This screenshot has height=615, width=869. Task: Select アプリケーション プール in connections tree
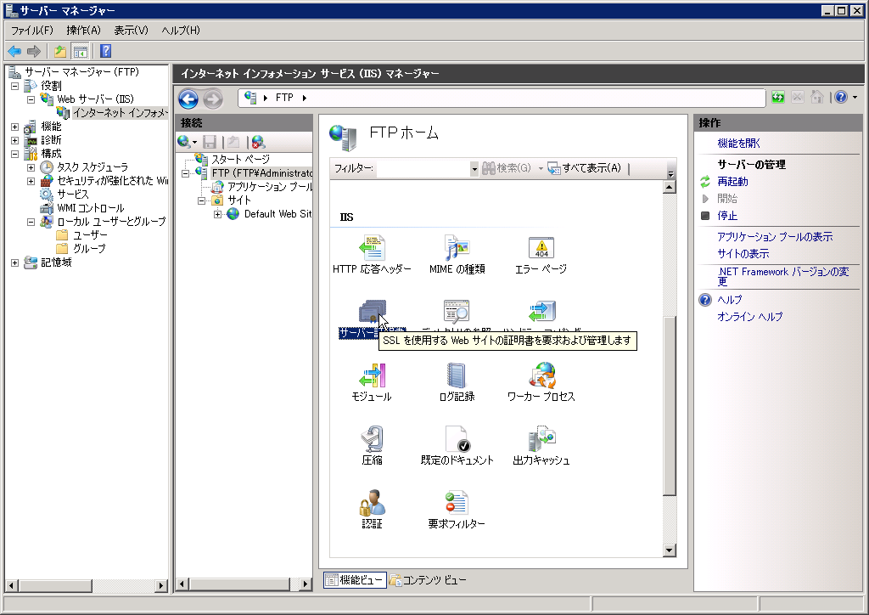coord(270,187)
